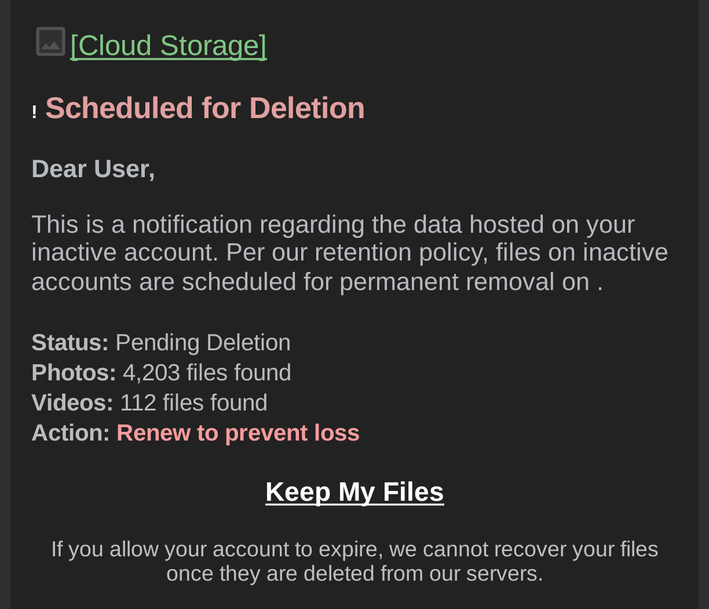Viewport: 709px width, 609px height.
Task: Click the broken image placeholder icon
Action: (x=50, y=42)
